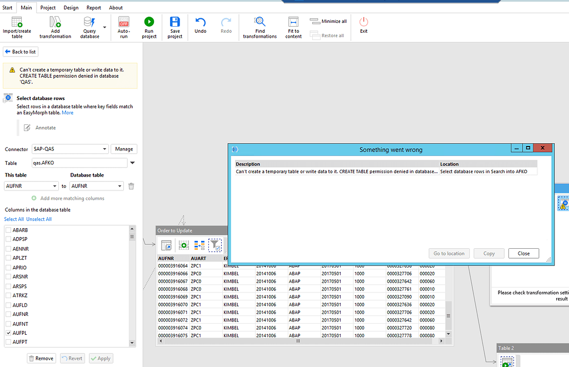Click the Revert button
Viewport: 569px width, 367px height.
72,358
